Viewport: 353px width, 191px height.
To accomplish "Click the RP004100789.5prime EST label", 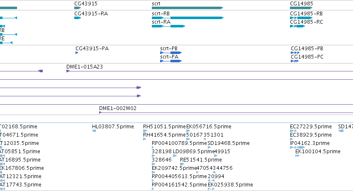I will pyautogui.click(x=179, y=143).
